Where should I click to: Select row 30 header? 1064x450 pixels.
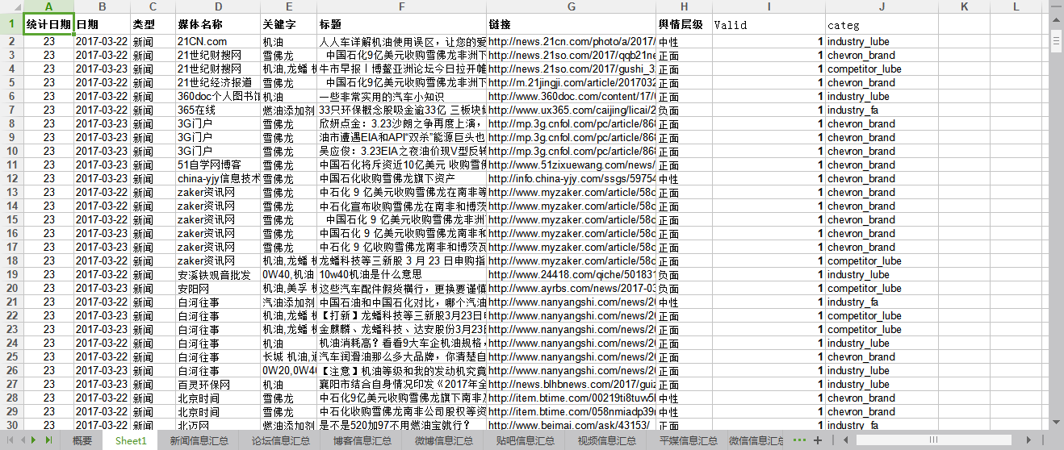click(11, 425)
